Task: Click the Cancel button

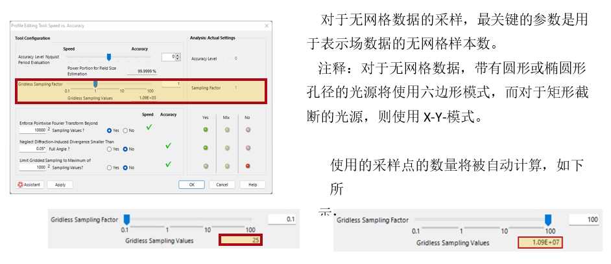Action: coord(222,184)
